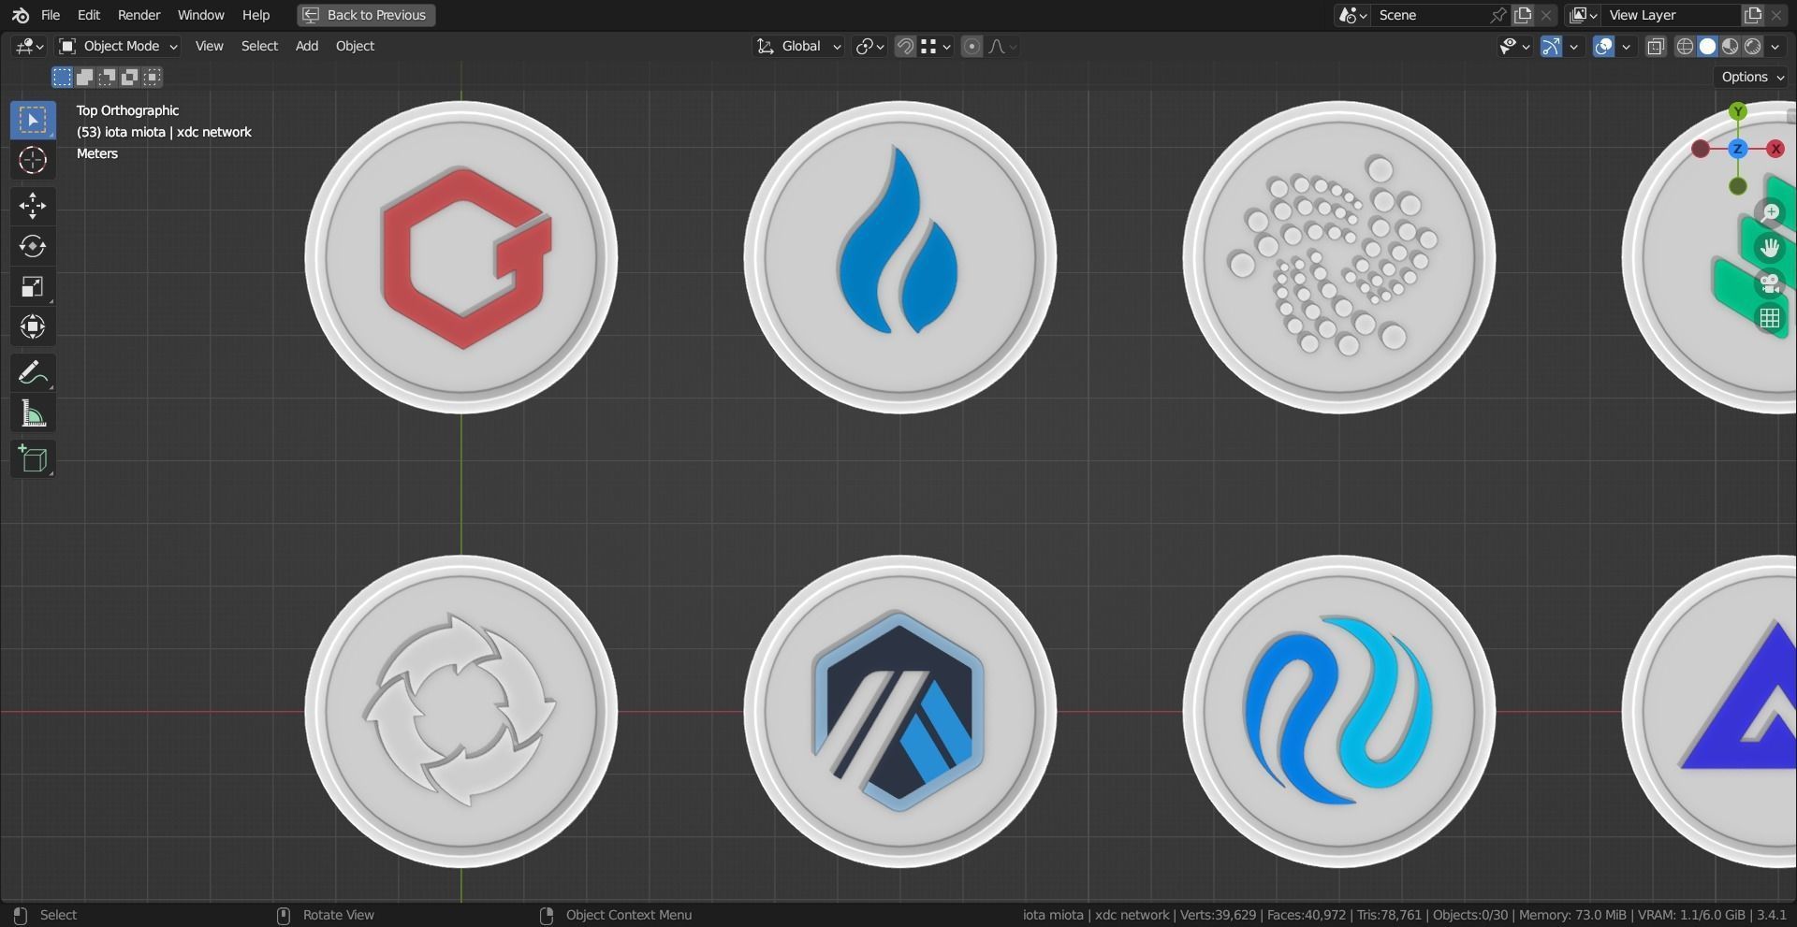Screen dimensions: 1797x927
Task: Open proportional editing falloff dropdown
Action: (x=1002, y=46)
